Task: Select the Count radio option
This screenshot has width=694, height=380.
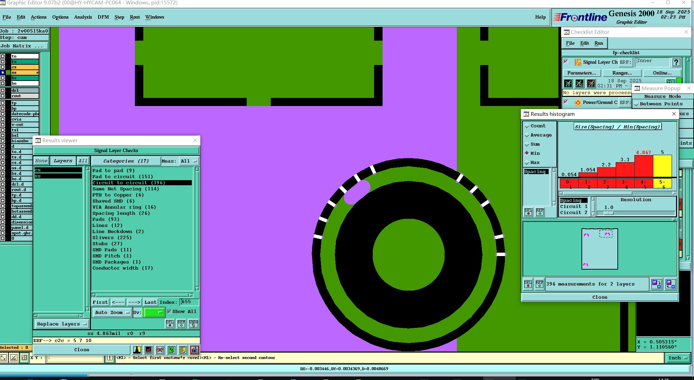Action: 527,126
